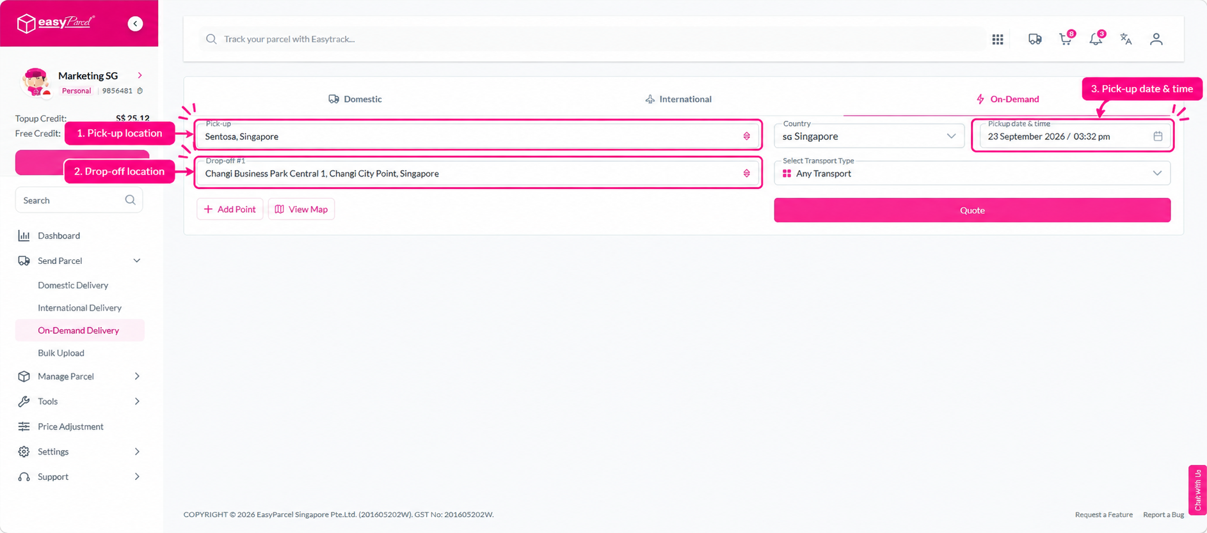Open the shopping cart icon

tap(1066, 39)
